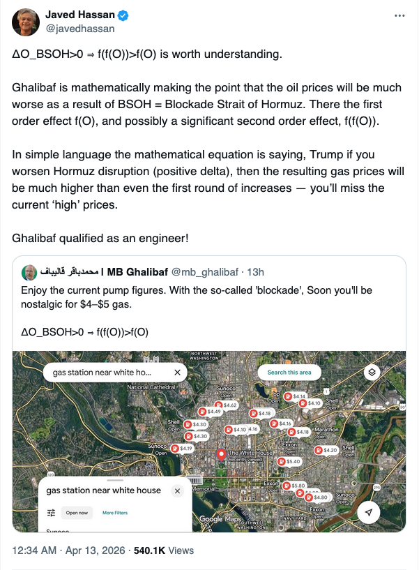The width and height of the screenshot is (419, 570).
Task: Open the map layers icon
Action: click(372, 373)
